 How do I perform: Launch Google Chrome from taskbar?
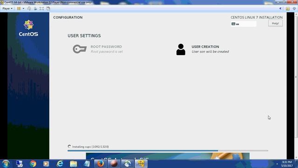pos(33,164)
